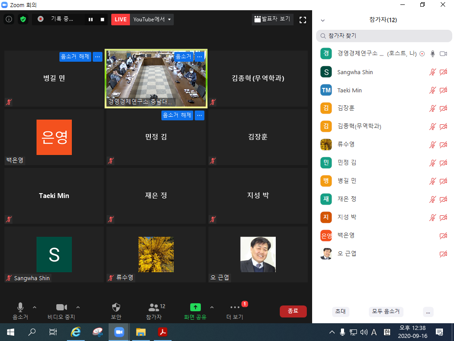
Task: Click the End (종료) button
Action: [293, 311]
